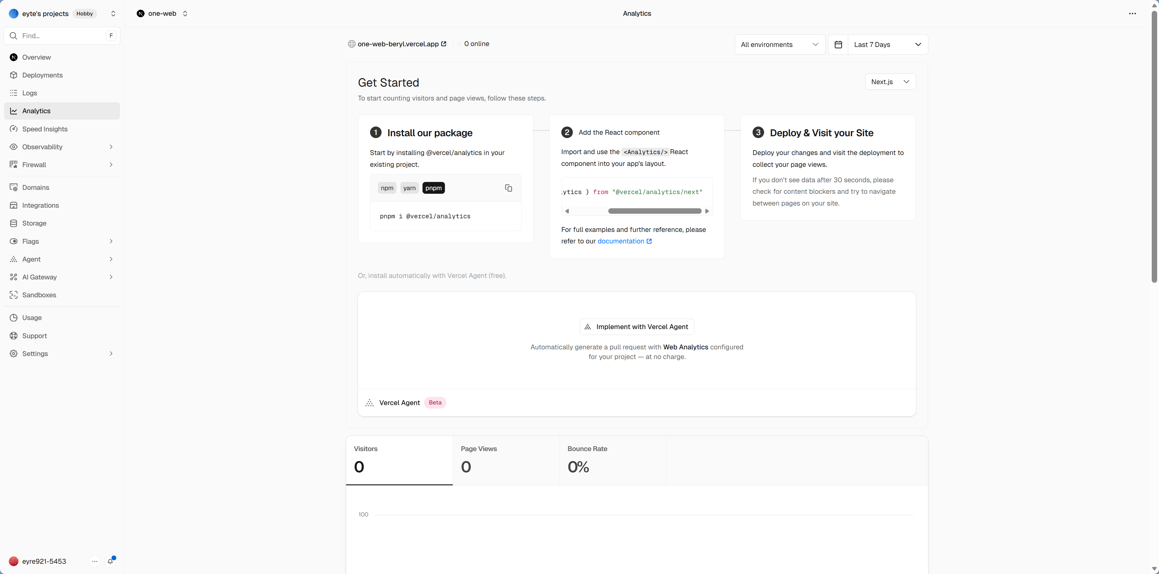Select the pnpm package manager
The width and height of the screenshot is (1159, 574).
(x=433, y=188)
